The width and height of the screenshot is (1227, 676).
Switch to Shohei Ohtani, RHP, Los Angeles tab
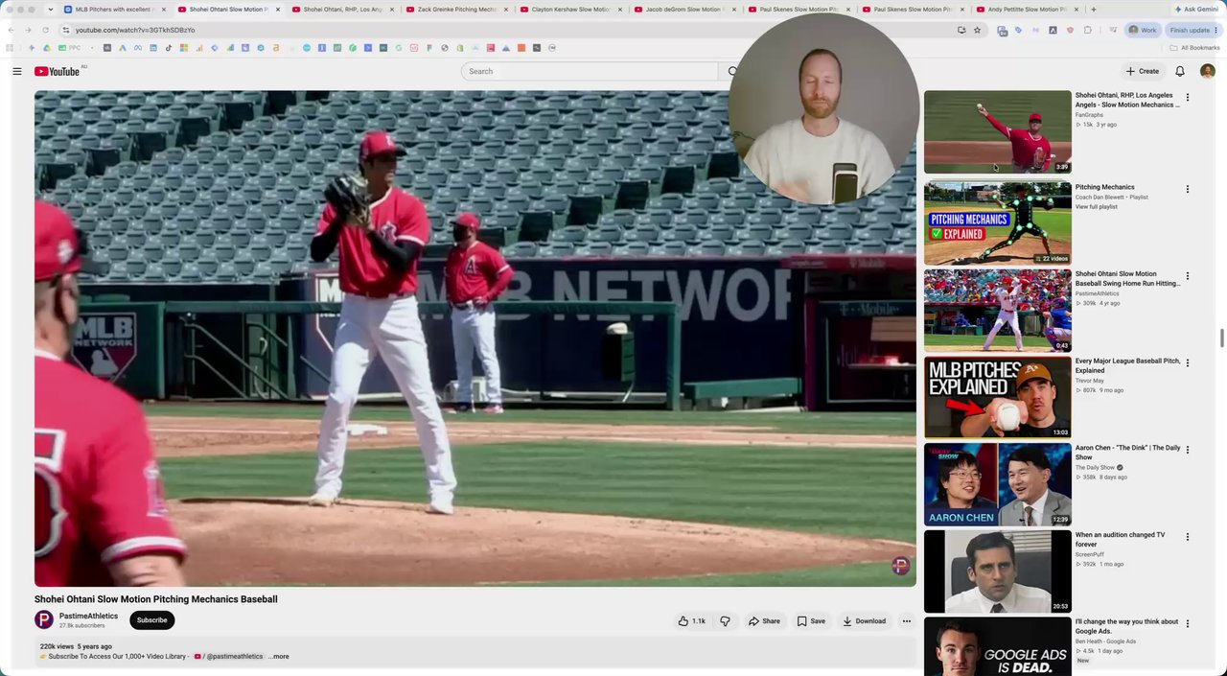342,10
